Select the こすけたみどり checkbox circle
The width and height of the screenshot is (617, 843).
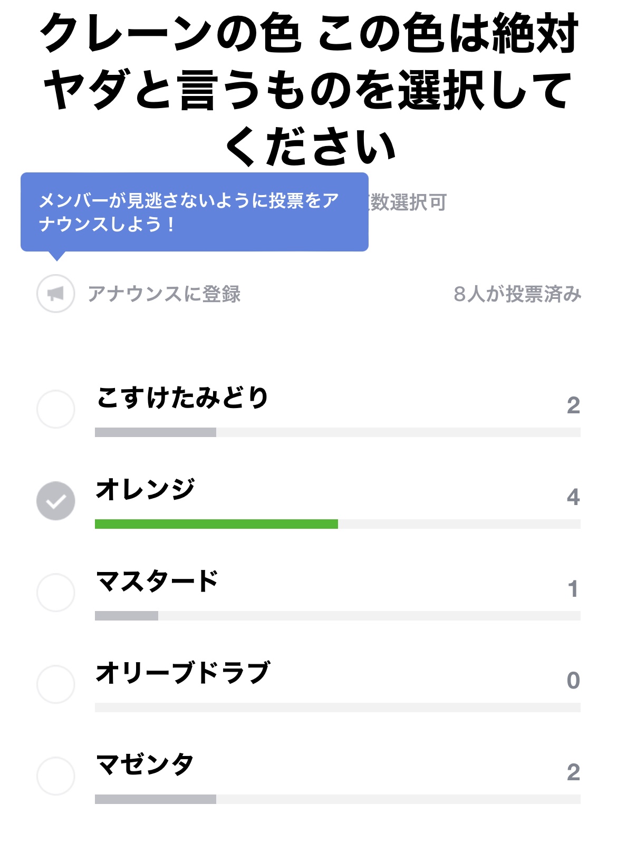pos(55,409)
